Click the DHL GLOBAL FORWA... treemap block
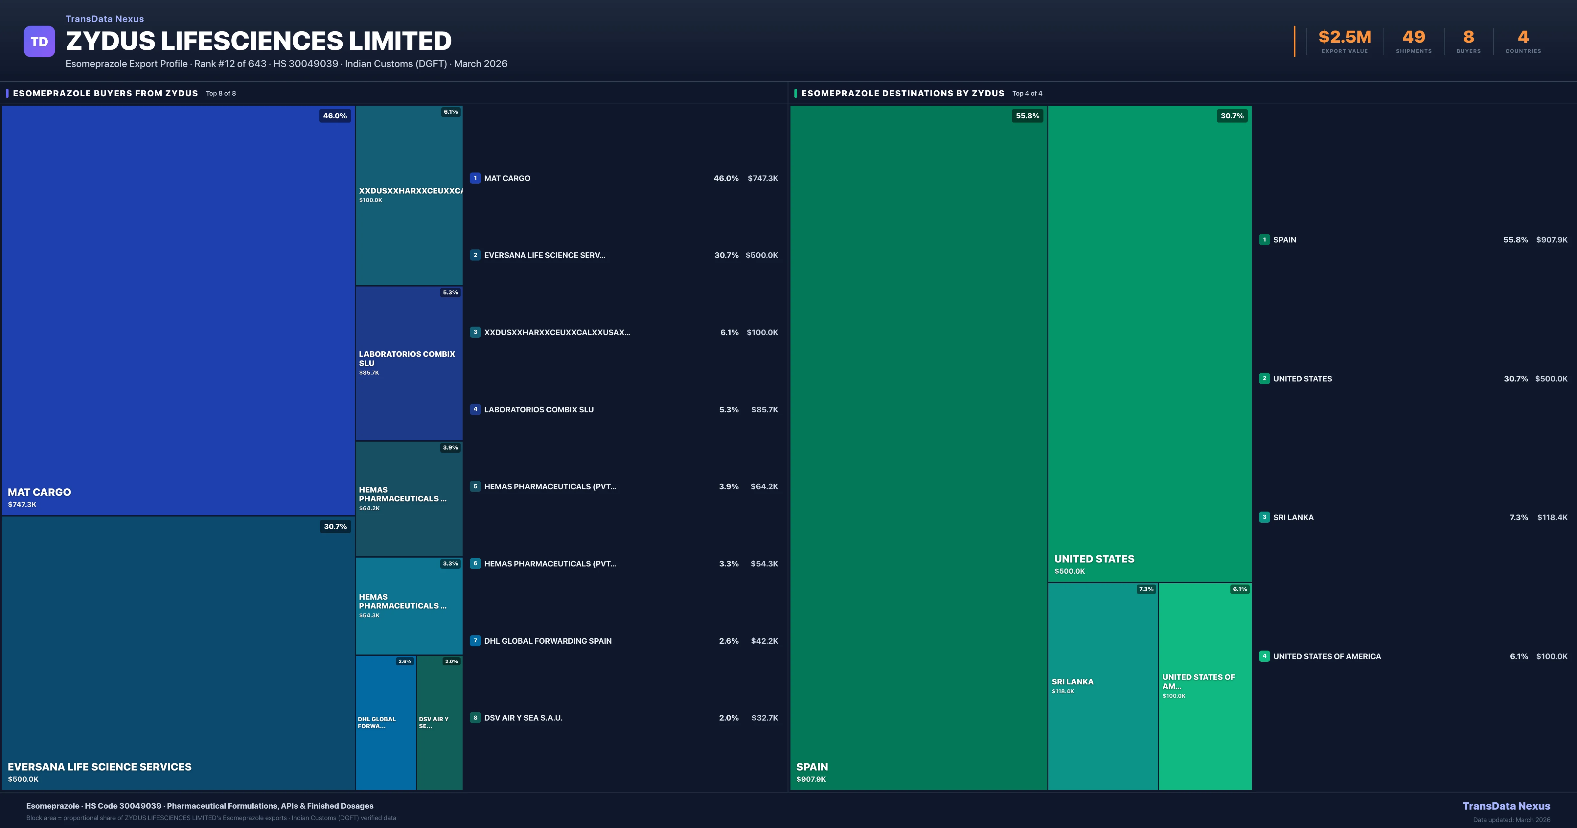 [385, 723]
